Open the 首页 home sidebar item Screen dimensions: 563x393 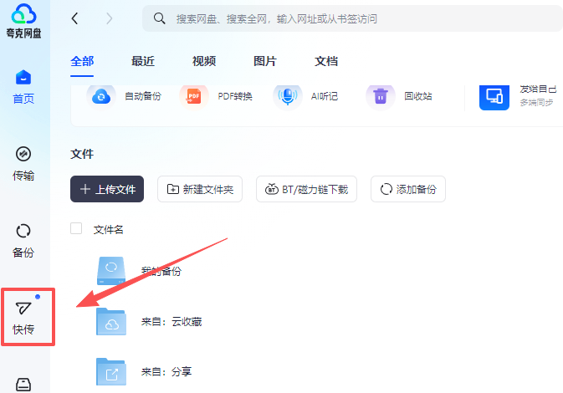click(x=23, y=86)
